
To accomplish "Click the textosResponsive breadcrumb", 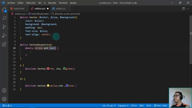I will coord(40,14).
